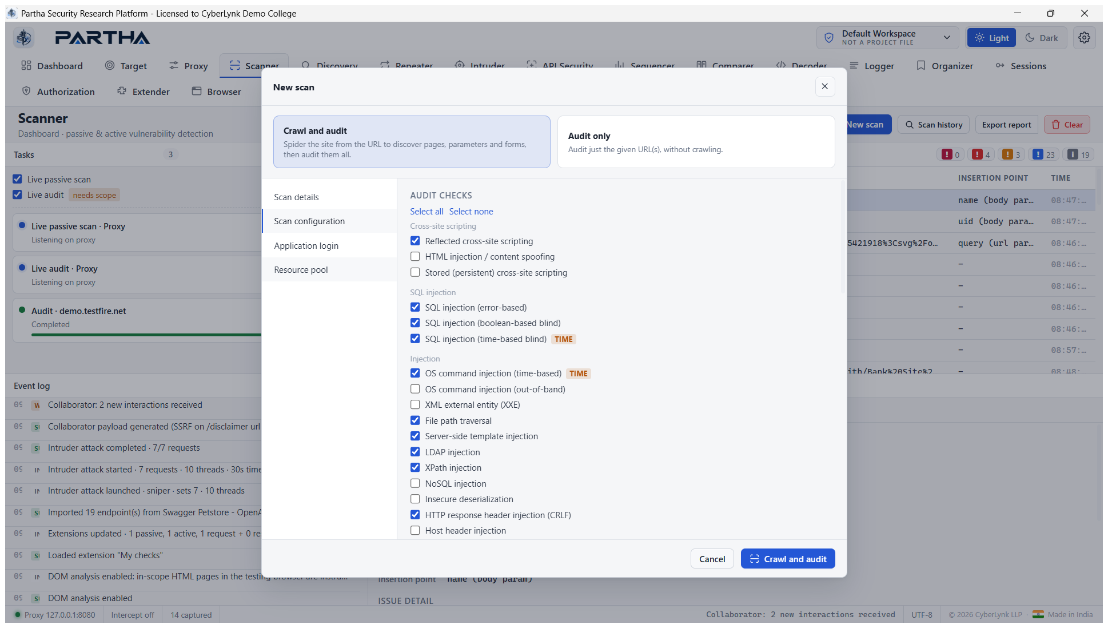Toggle the Live passive scan checkbox
The height and width of the screenshot is (628, 1108).
17,179
